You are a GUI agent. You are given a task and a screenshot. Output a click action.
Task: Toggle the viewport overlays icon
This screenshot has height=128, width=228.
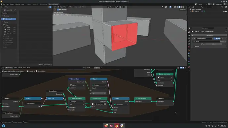pyautogui.click(x=171, y=7)
